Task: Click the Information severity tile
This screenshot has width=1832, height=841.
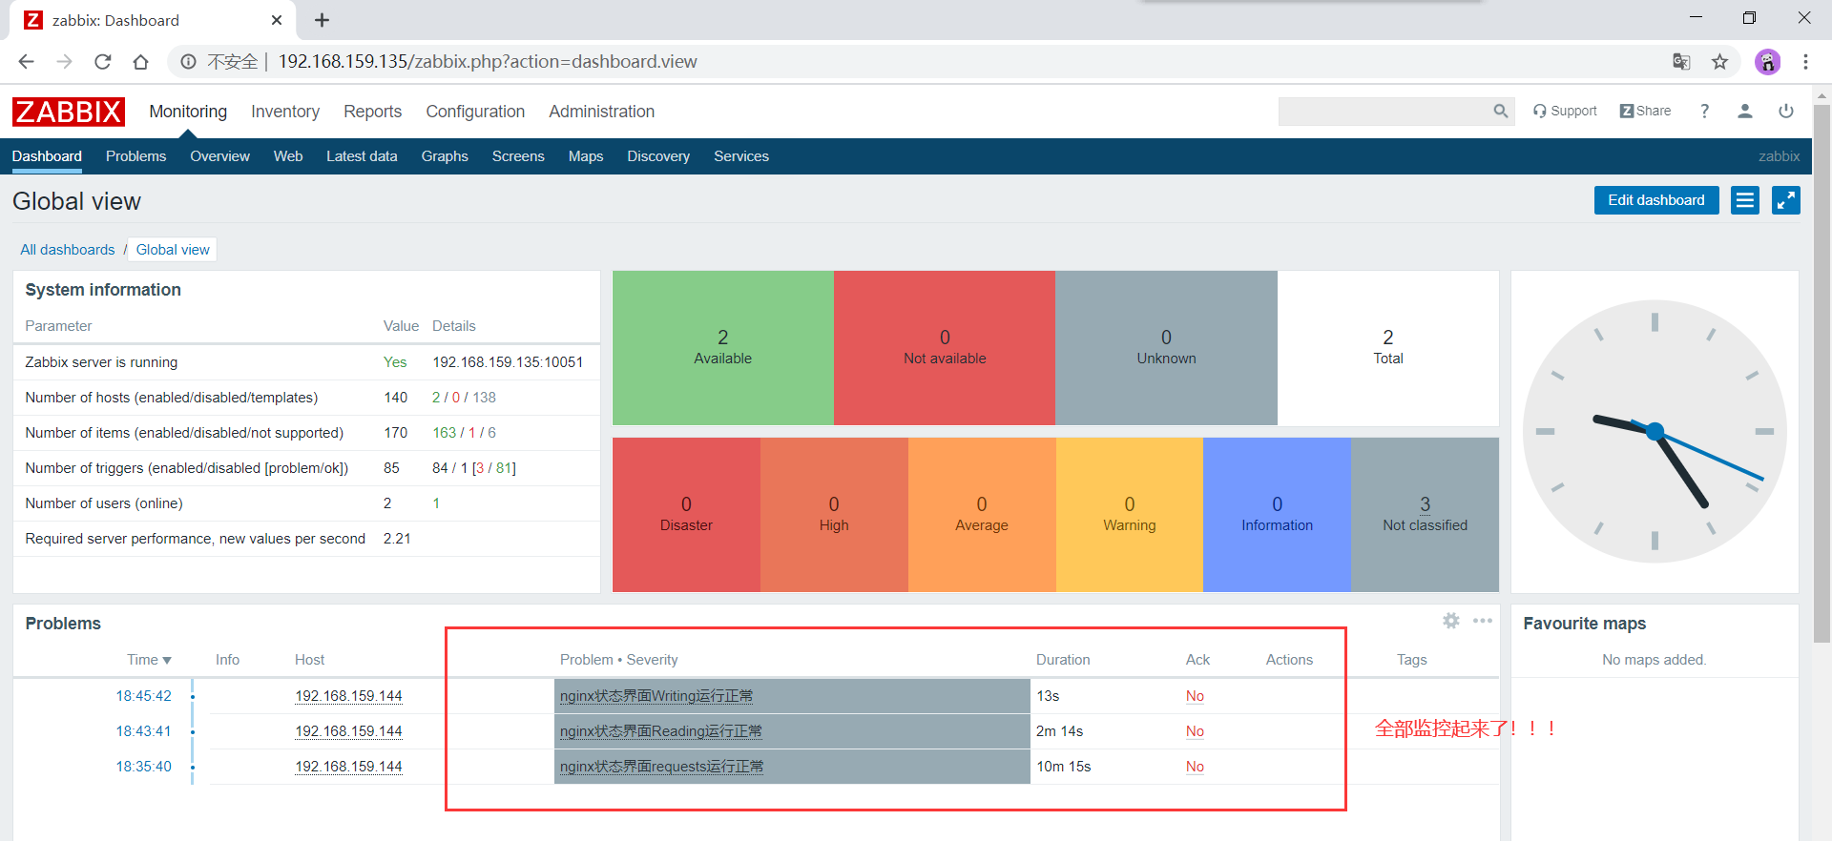Action: (x=1277, y=515)
